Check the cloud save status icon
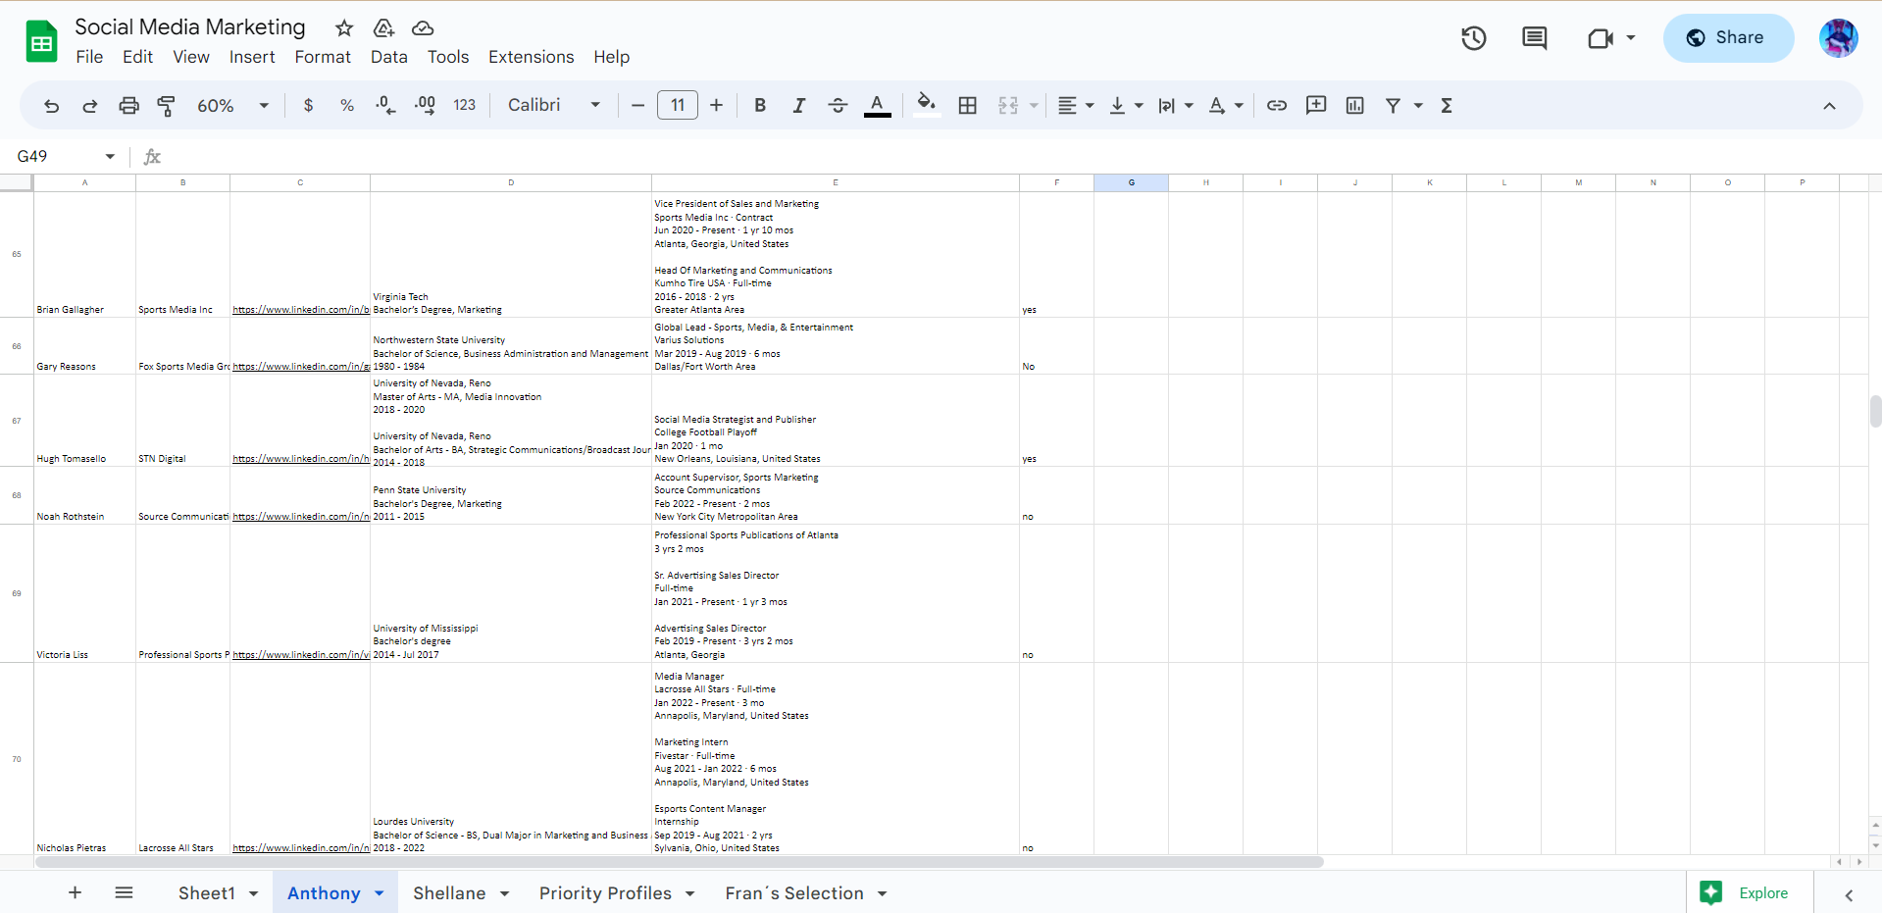This screenshot has height=913, width=1882. tap(423, 28)
